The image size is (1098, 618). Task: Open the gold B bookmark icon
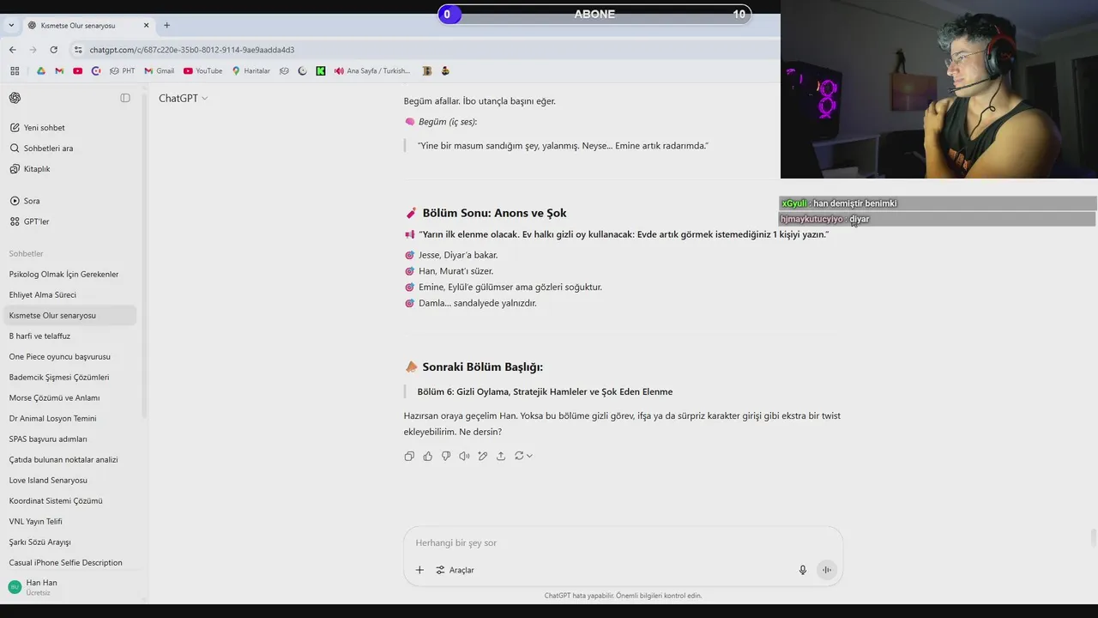[427, 71]
